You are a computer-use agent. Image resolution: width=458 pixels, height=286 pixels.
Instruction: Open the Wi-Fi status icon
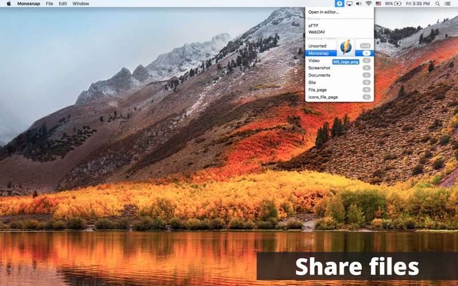tap(369, 3)
